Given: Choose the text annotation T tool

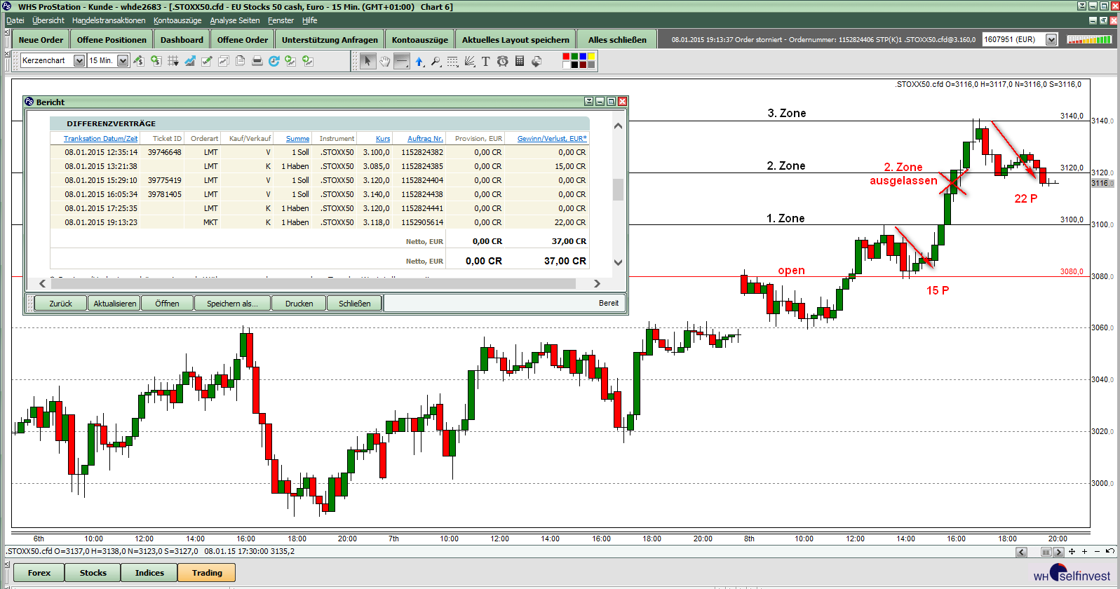Looking at the screenshot, I should pos(485,62).
